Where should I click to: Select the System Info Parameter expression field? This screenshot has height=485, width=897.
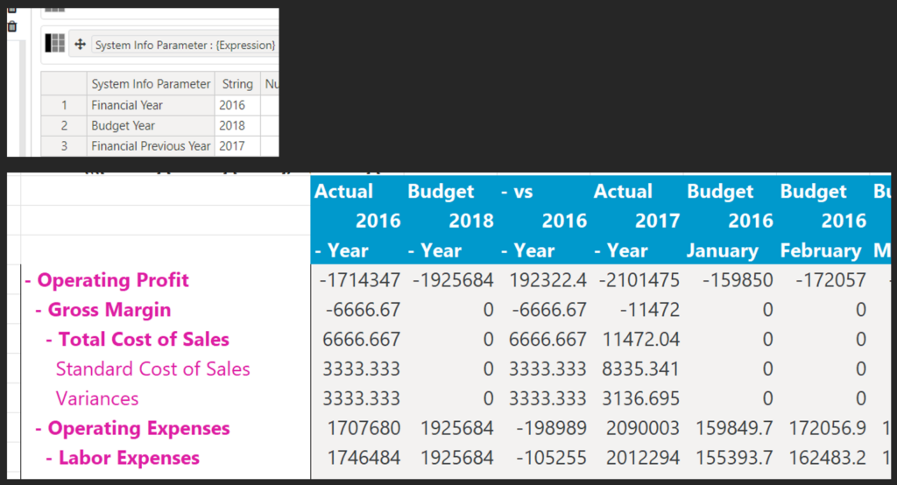coord(184,45)
